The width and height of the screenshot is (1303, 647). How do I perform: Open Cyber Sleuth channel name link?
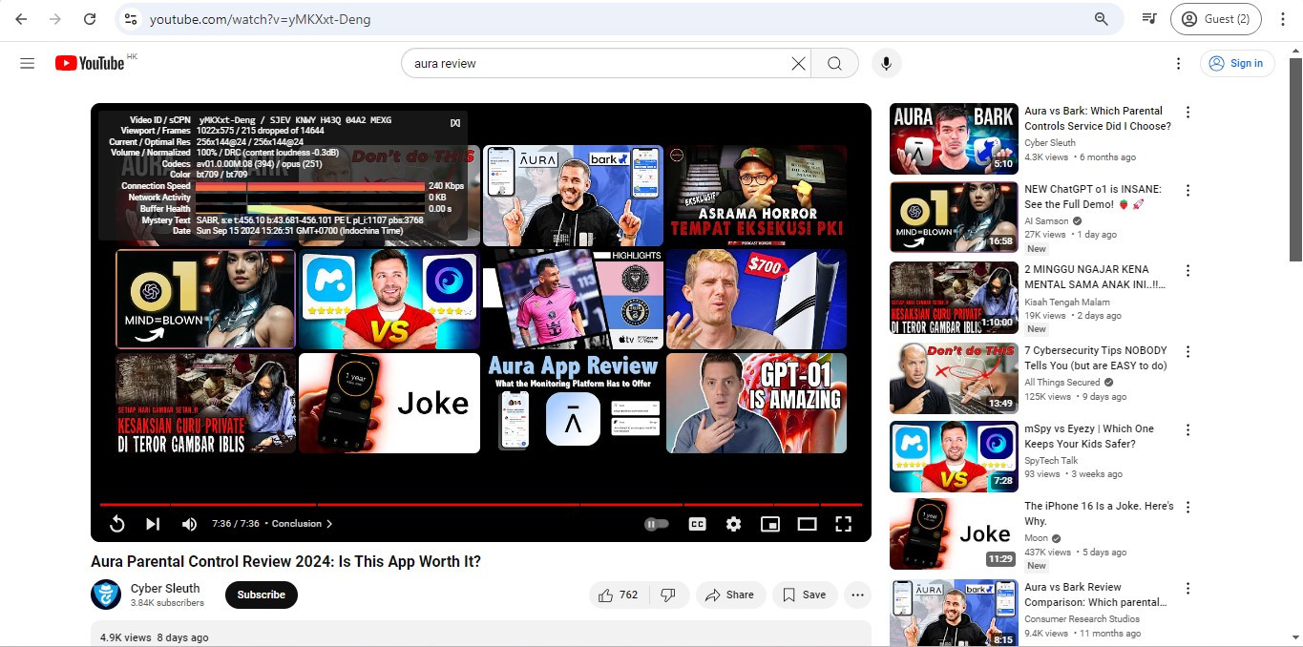(x=165, y=588)
